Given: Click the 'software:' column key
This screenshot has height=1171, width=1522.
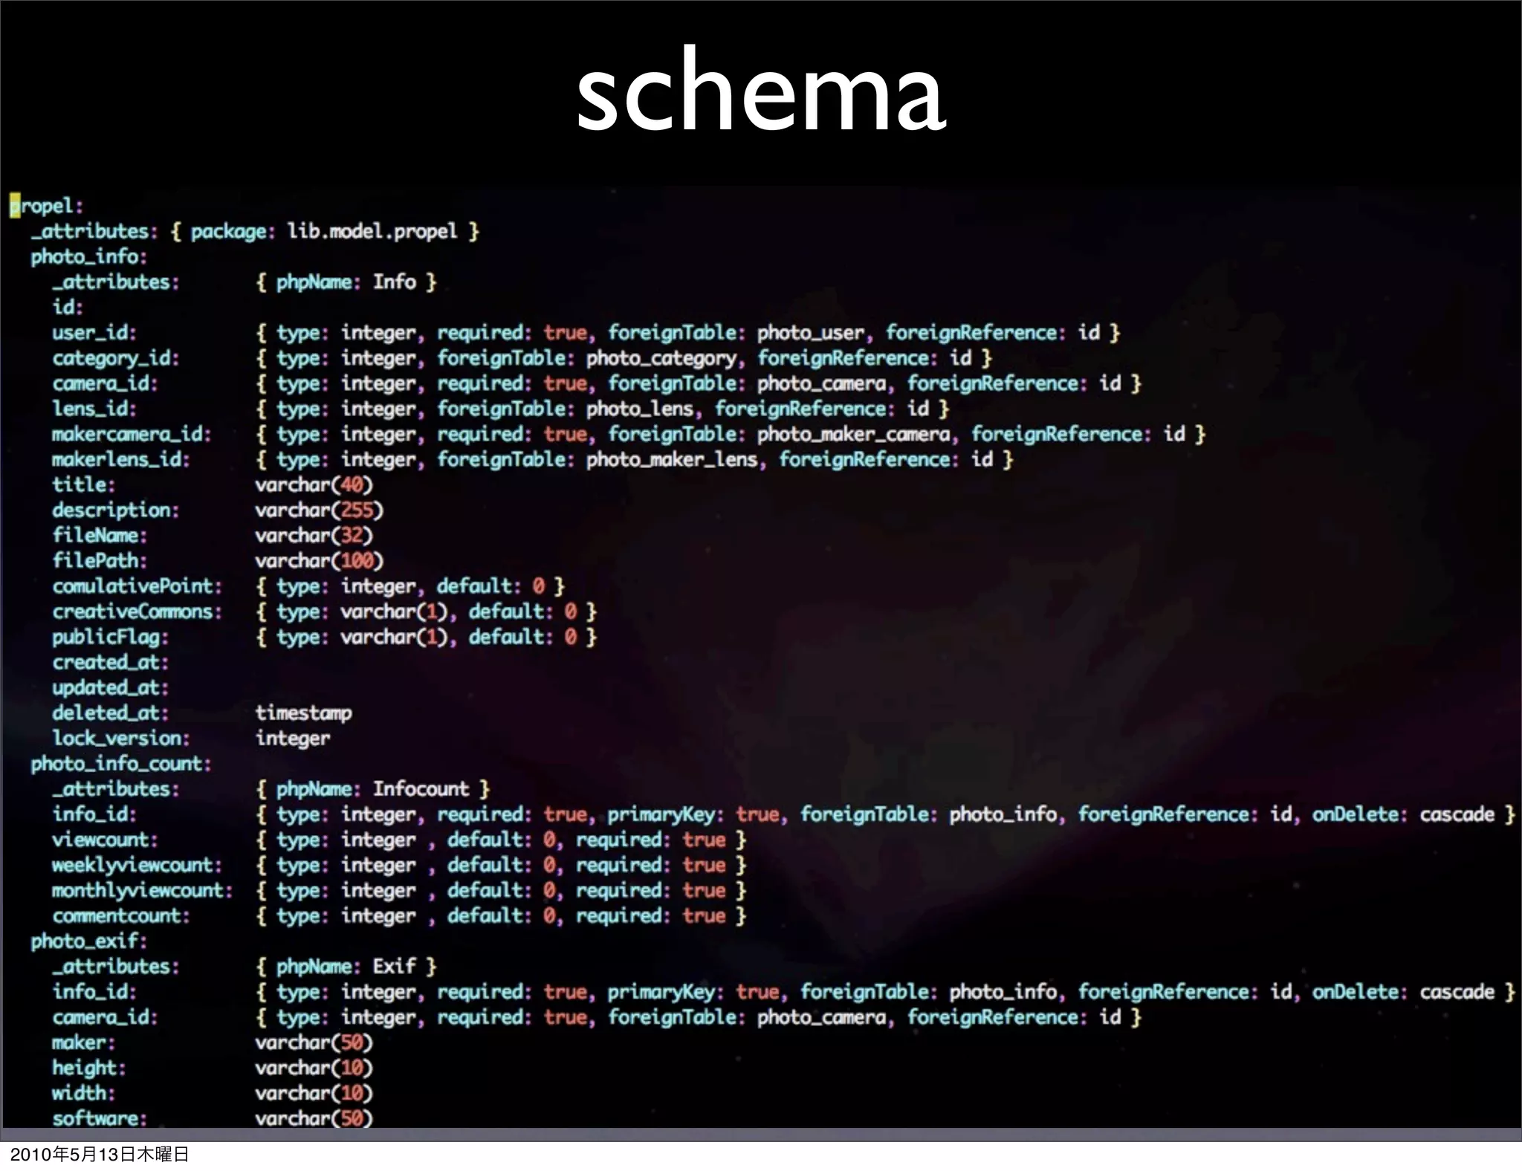Looking at the screenshot, I should pyautogui.click(x=100, y=1118).
